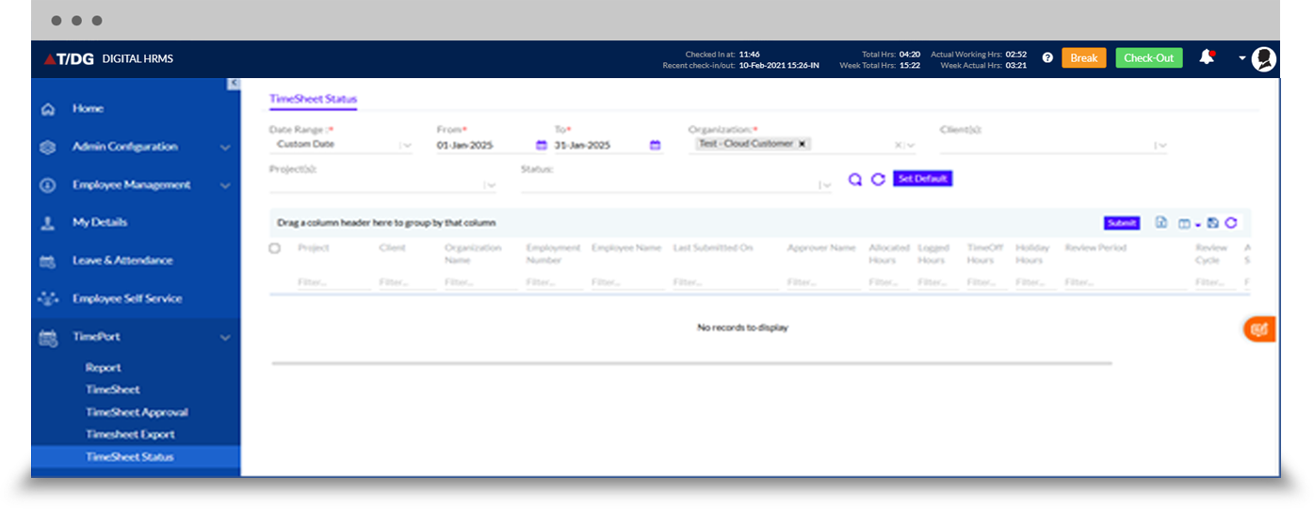Open the Project(s) dropdown

click(x=490, y=185)
